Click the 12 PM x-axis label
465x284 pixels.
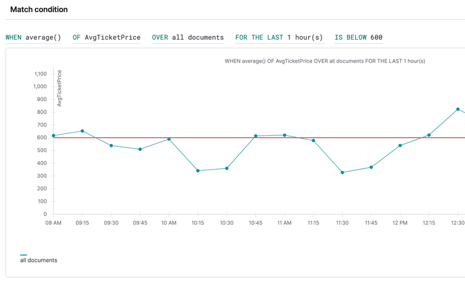coord(400,223)
